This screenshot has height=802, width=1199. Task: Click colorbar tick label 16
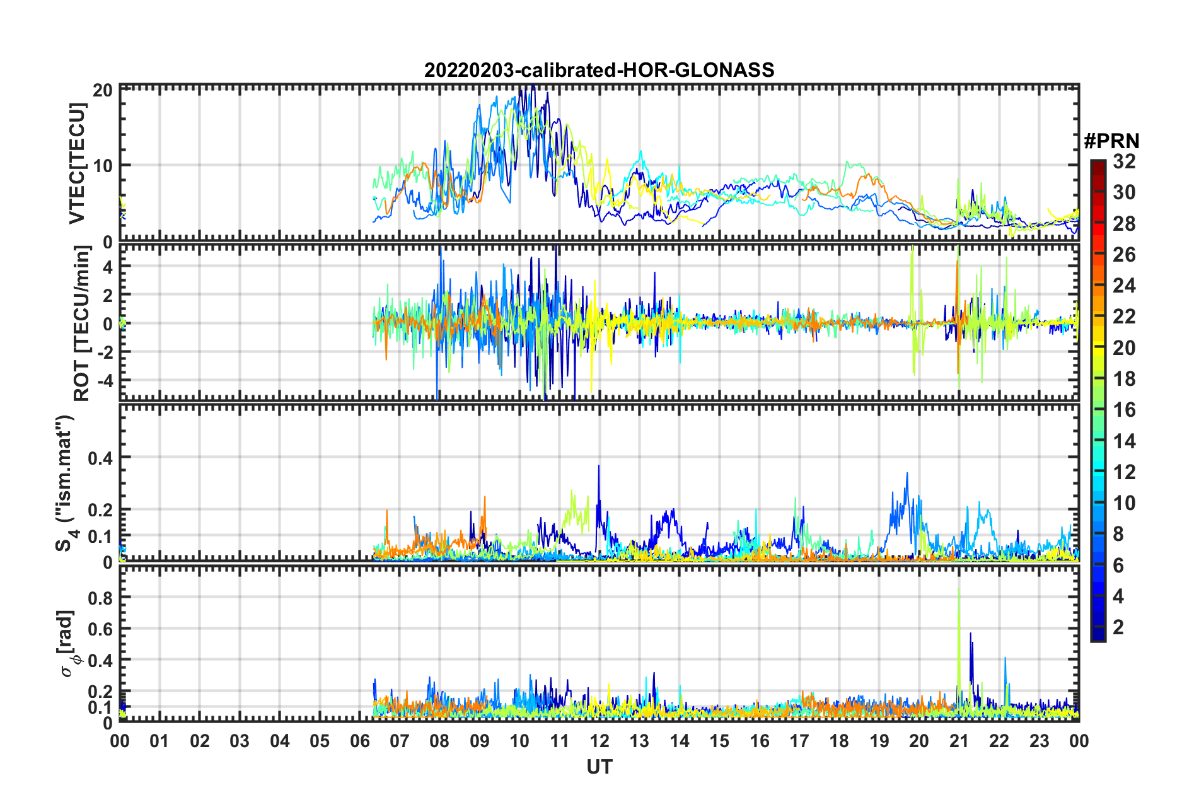(x=1124, y=410)
